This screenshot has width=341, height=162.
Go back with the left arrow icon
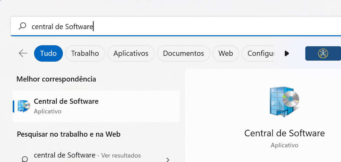tap(23, 53)
